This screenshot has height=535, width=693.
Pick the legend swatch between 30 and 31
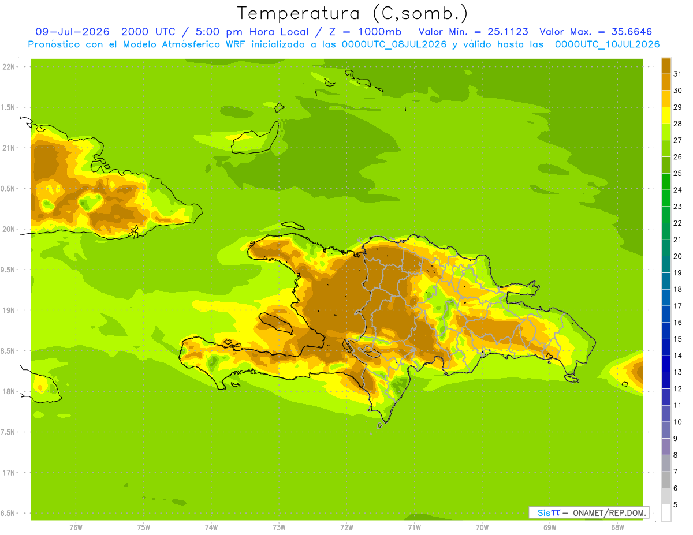(x=666, y=82)
